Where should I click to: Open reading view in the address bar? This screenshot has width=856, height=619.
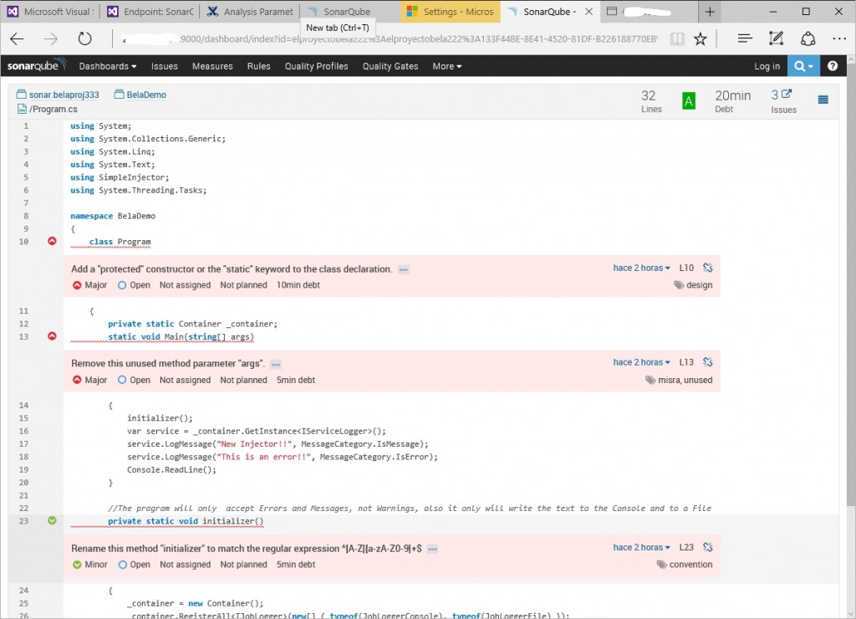click(677, 38)
